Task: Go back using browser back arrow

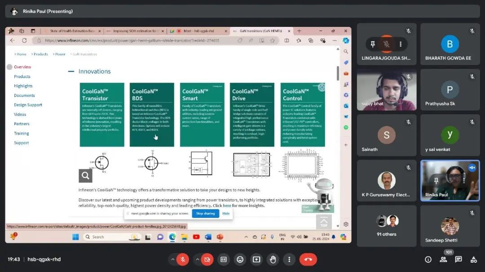Action: (13, 40)
